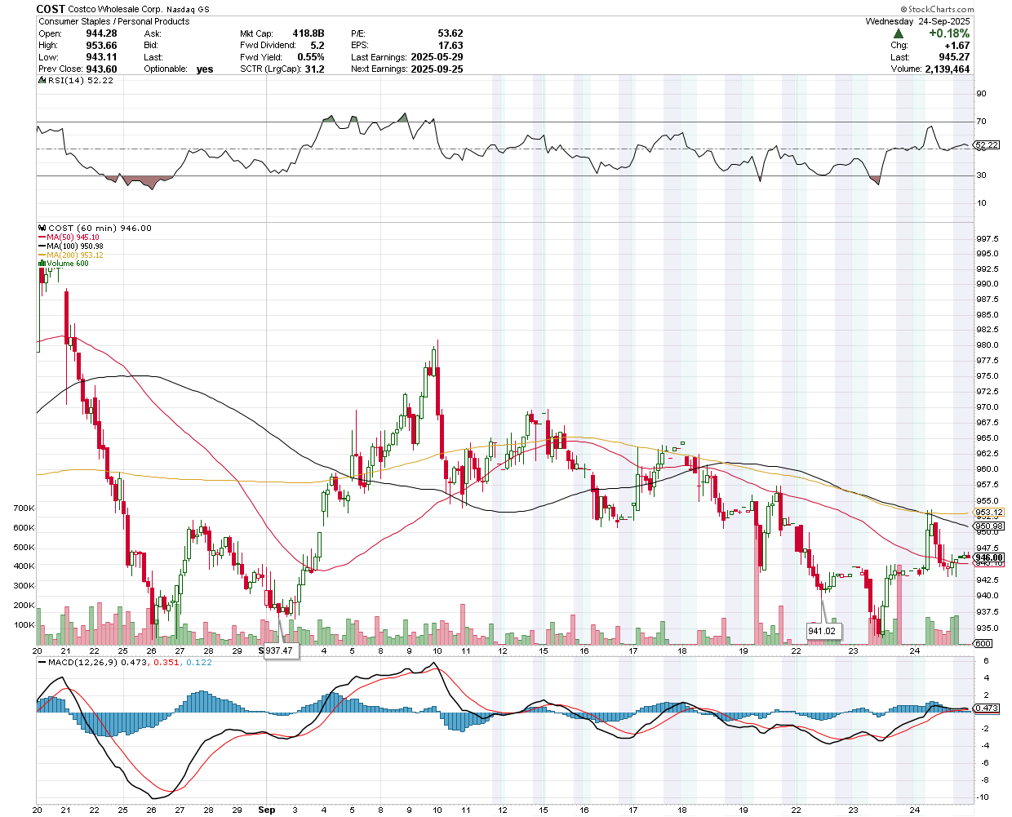
Task: Click the Ask: label
Action: pyautogui.click(x=153, y=33)
